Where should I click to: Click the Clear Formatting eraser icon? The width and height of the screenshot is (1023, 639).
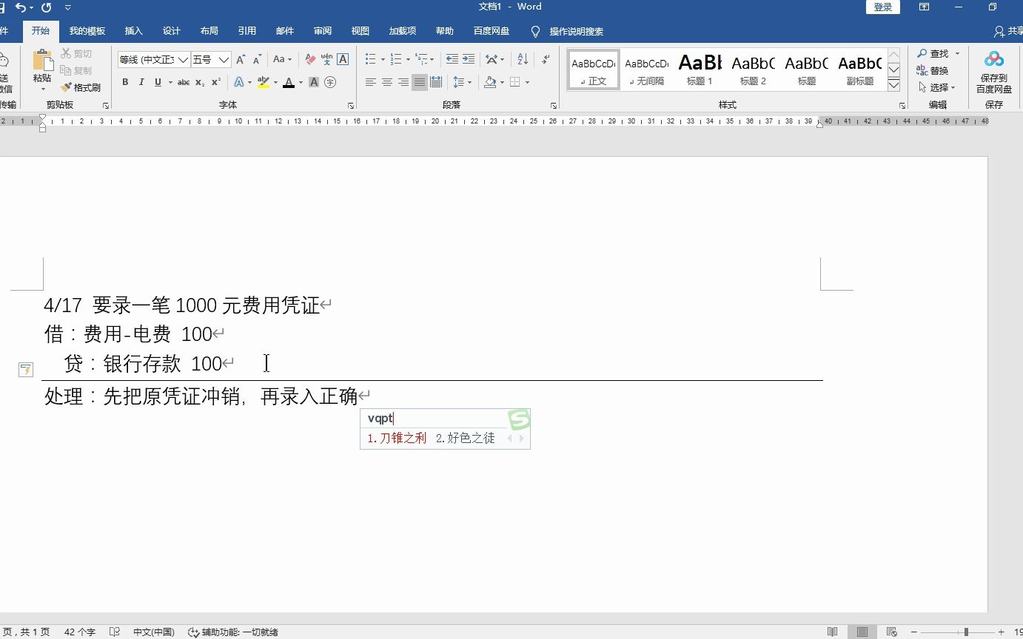(310, 60)
